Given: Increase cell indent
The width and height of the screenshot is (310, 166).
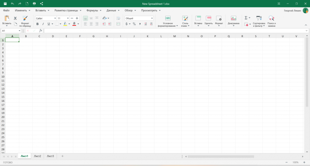Looking at the screenshot, I should coord(110,24).
